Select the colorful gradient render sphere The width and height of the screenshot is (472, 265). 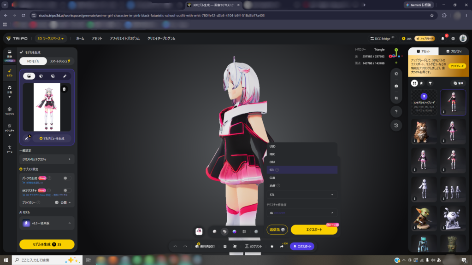234,232
